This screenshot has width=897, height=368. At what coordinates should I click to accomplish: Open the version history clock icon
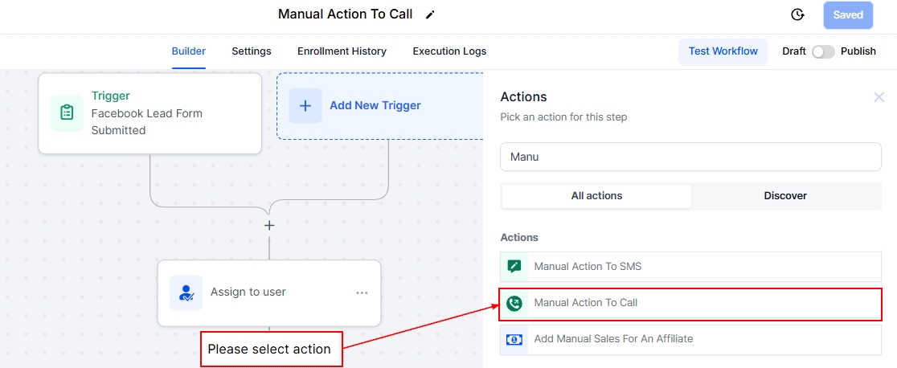[x=797, y=14]
